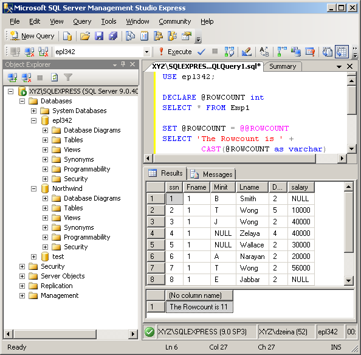Image resolution: width=361 pixels, height=355 pixels.
Task: Close the query document with the X button
Action: [349, 66]
